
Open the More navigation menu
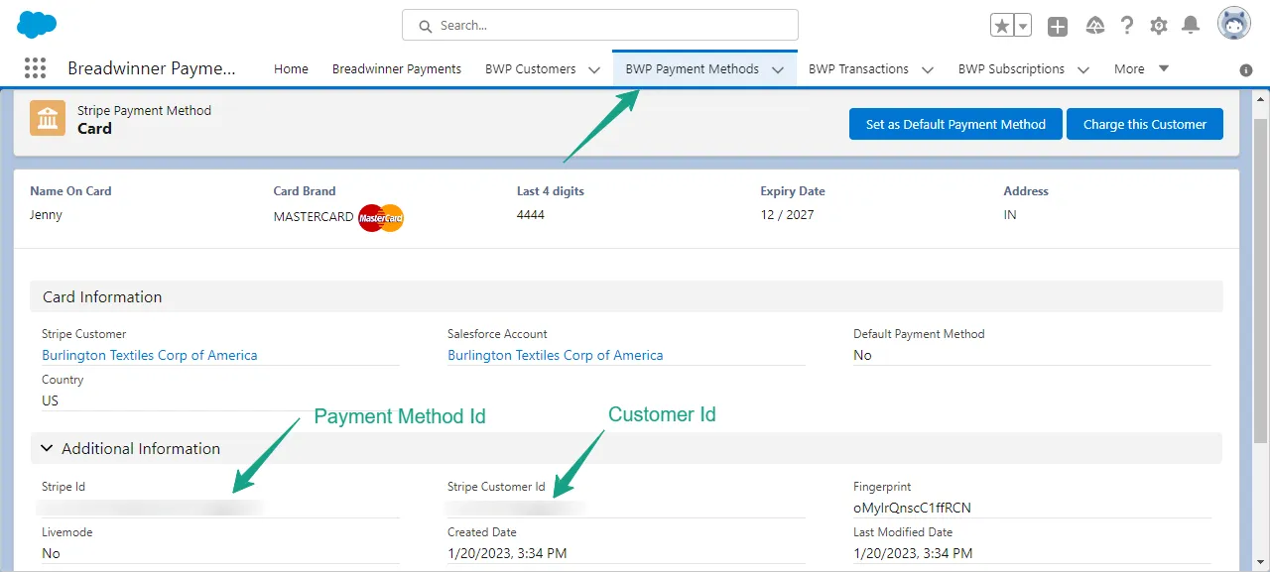1141,68
